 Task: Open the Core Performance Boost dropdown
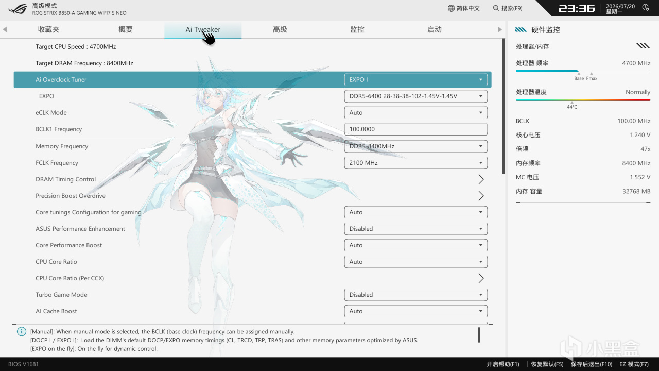point(415,245)
